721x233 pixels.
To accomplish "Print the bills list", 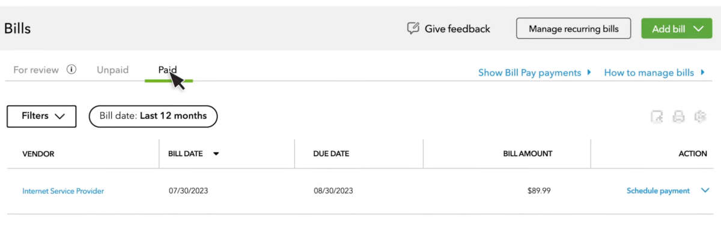I will pos(678,117).
